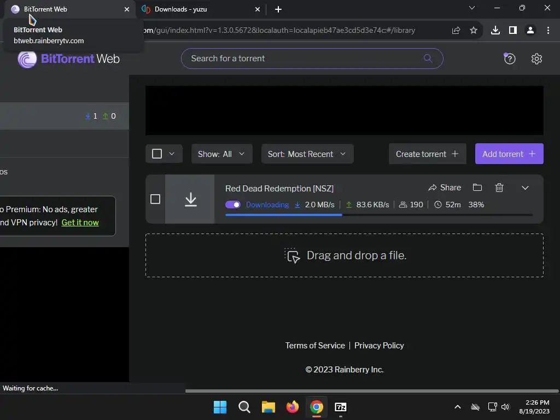Click the volume speaker tray icon
This screenshot has width=560, height=420.
(505, 407)
